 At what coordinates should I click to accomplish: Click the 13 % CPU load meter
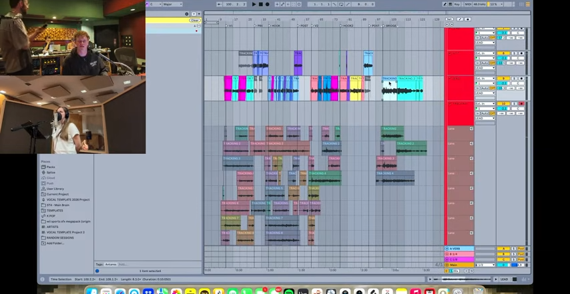495,5
